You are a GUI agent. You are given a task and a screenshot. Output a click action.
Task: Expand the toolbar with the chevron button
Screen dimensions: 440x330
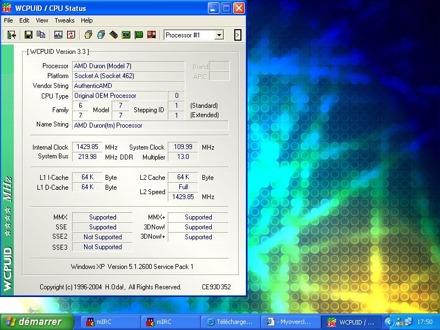[238, 35]
